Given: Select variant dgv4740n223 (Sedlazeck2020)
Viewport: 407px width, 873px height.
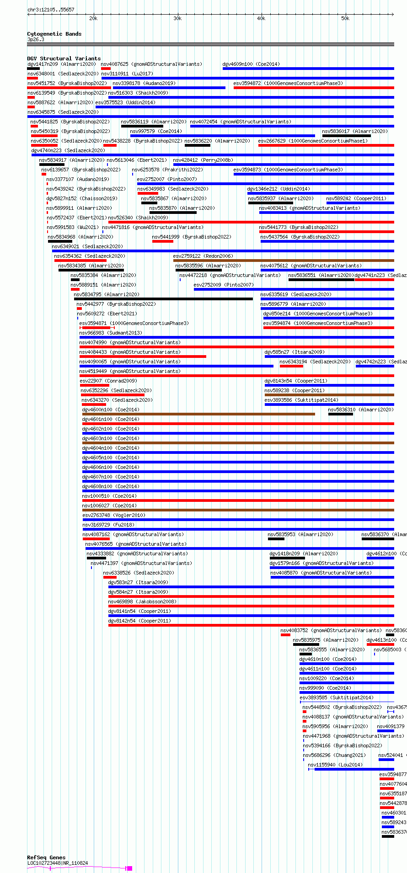Looking at the screenshot, I should click(x=68, y=150).
